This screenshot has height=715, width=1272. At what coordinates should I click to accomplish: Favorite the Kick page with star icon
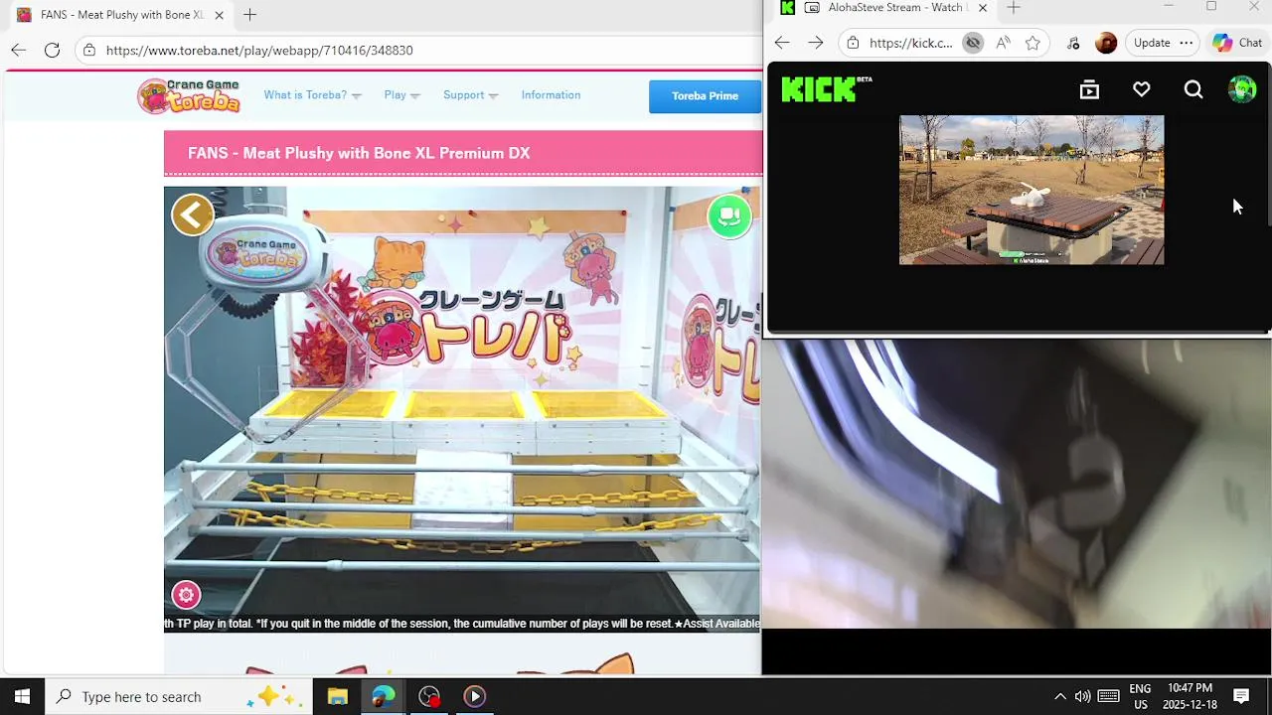1033,43
